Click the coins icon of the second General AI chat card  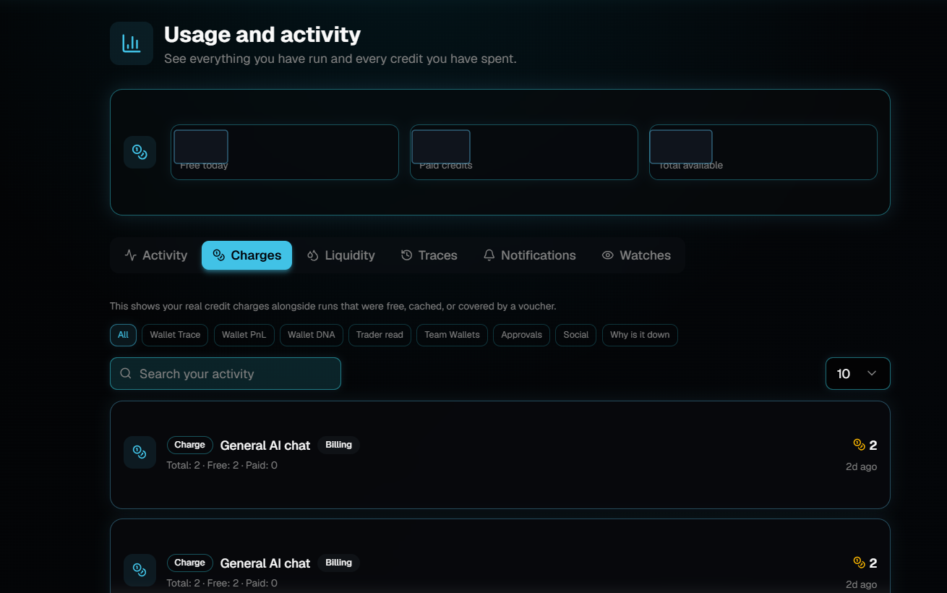(140, 570)
